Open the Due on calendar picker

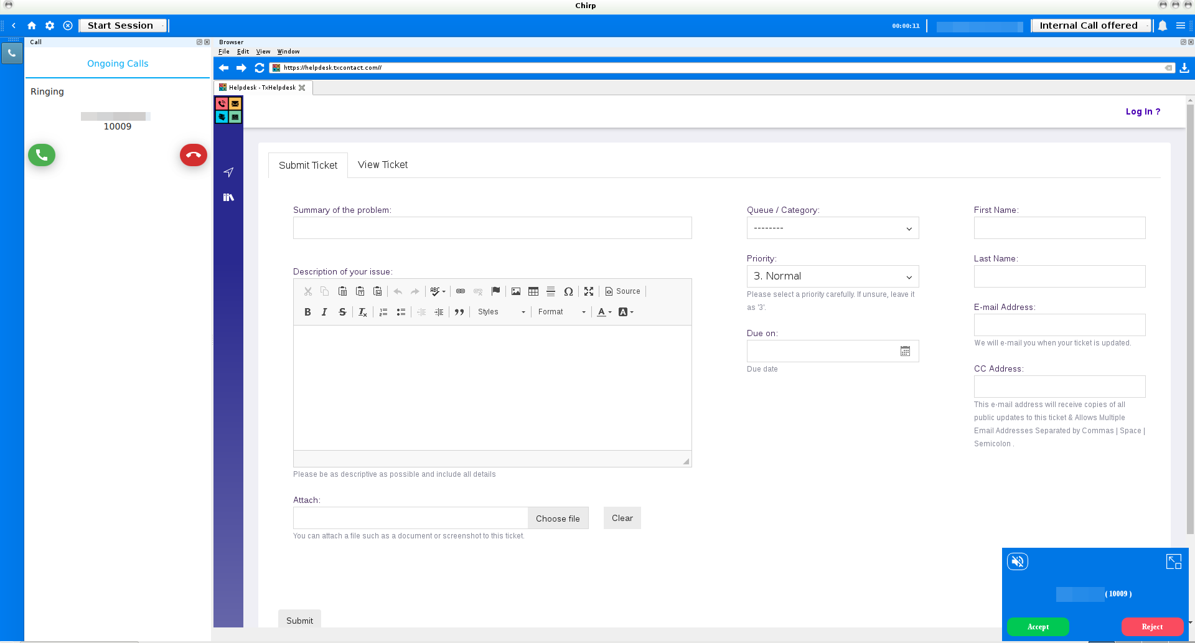click(905, 351)
